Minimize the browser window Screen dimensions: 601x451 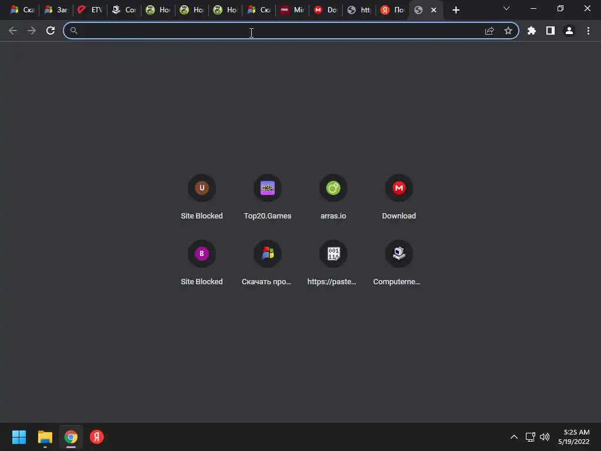[533, 8]
